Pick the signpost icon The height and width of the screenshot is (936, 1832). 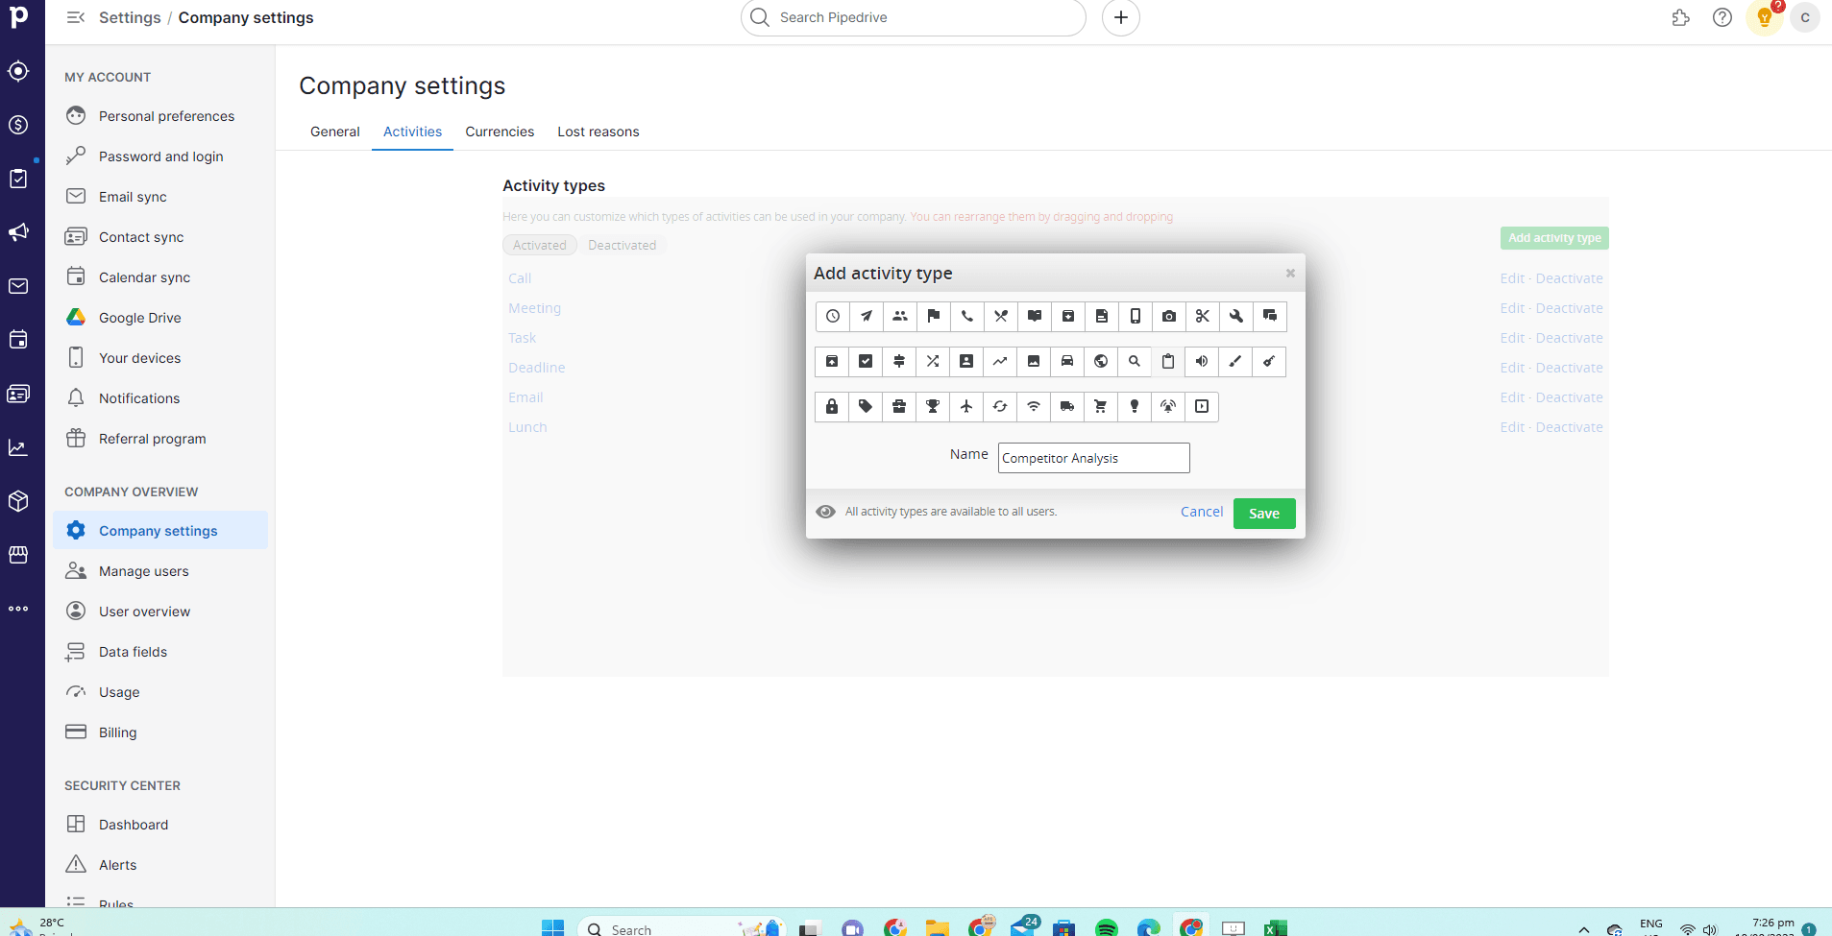pyautogui.click(x=899, y=361)
